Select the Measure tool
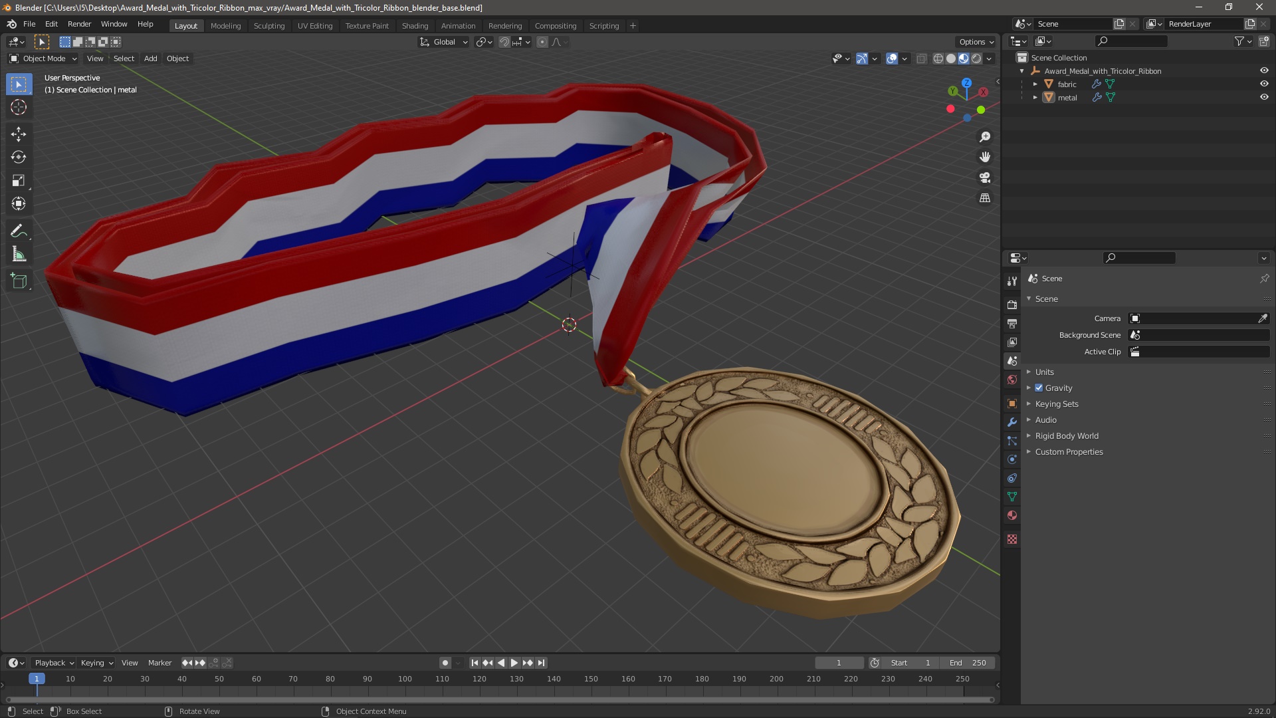Viewport: 1276px width, 718px height. tap(19, 254)
